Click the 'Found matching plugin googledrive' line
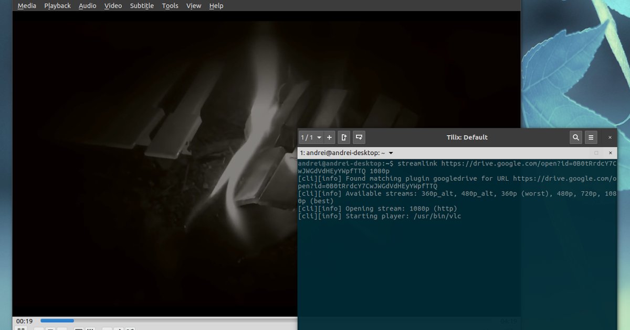 coord(457,182)
